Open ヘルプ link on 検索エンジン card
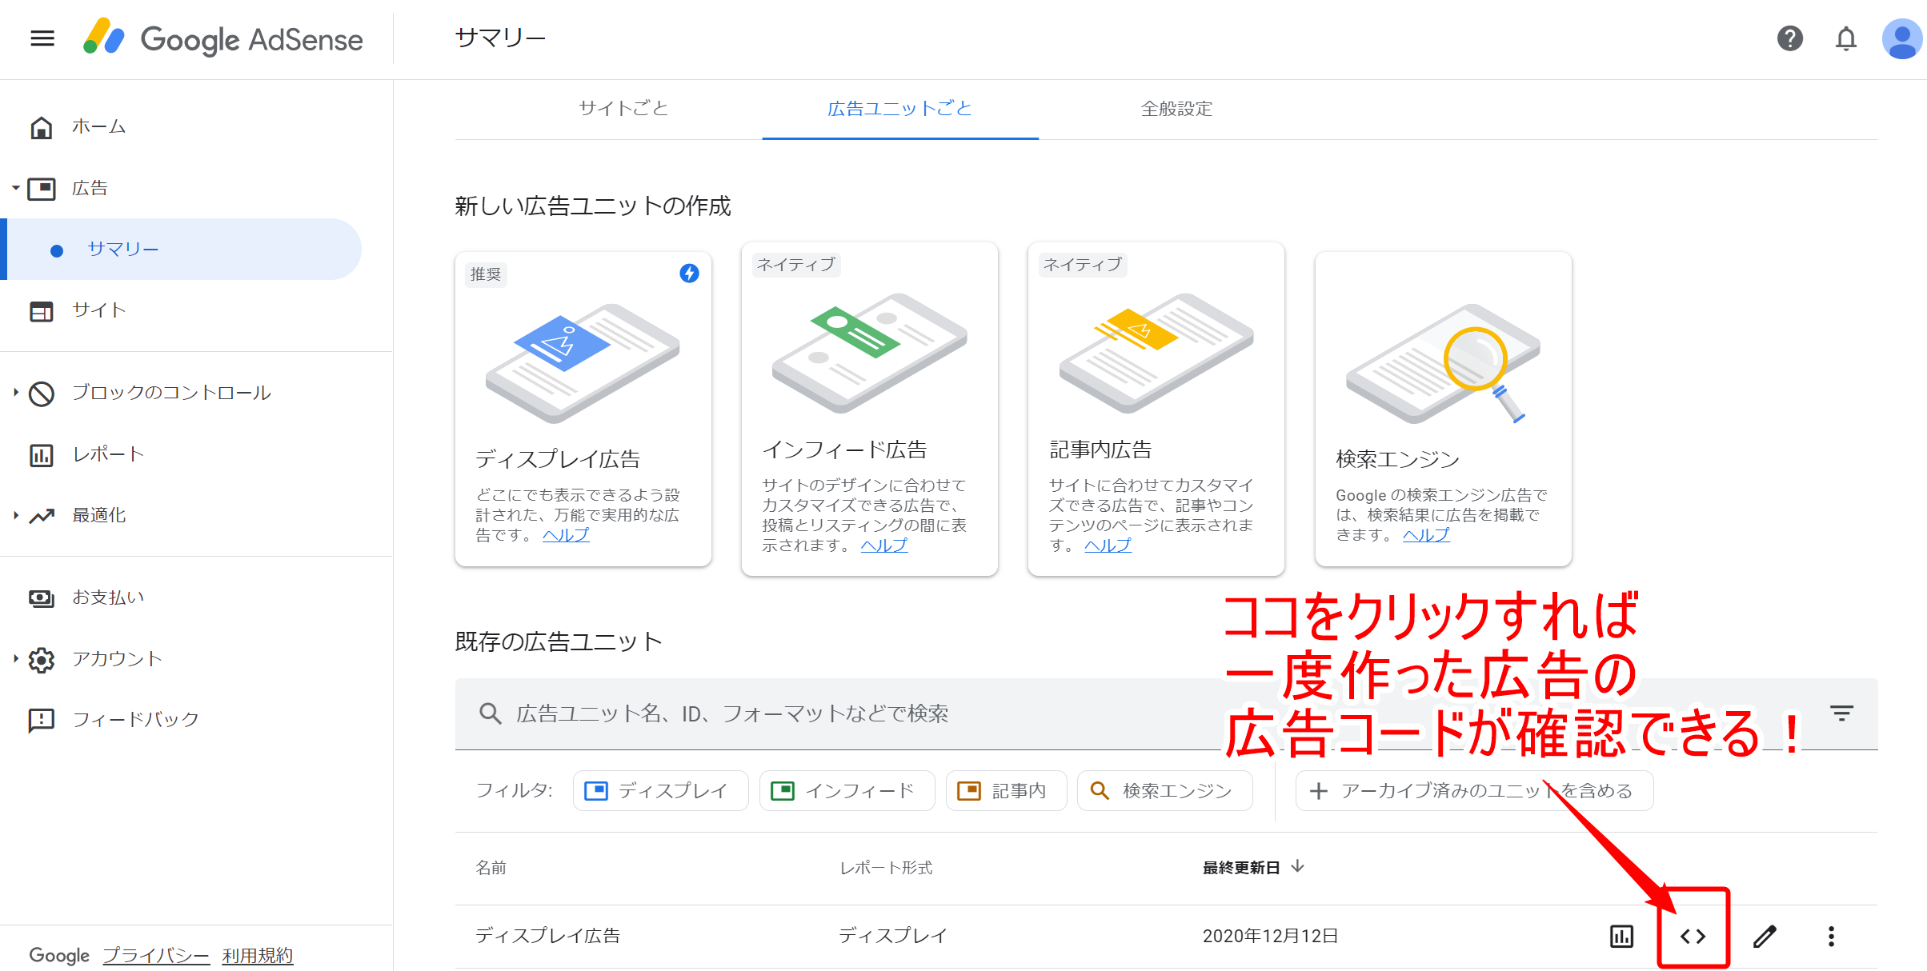Image resolution: width=1927 pixels, height=971 pixels. coord(1426,535)
